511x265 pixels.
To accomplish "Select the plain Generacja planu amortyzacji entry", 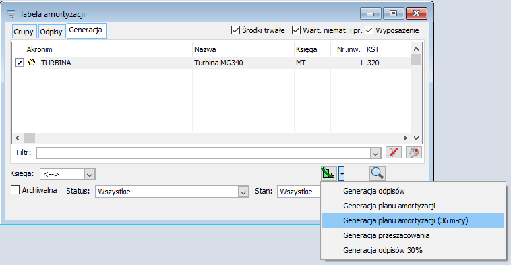I will click(x=413, y=206).
